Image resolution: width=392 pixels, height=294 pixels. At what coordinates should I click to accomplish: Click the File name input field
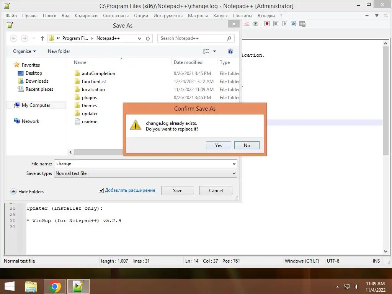point(143,164)
